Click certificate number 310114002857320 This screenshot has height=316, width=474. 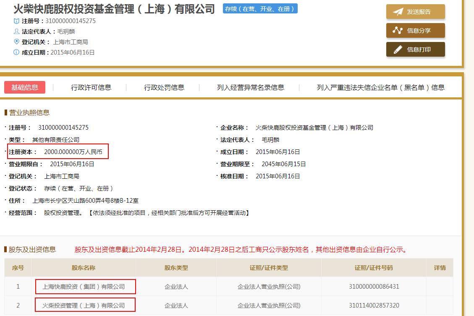(x=374, y=306)
